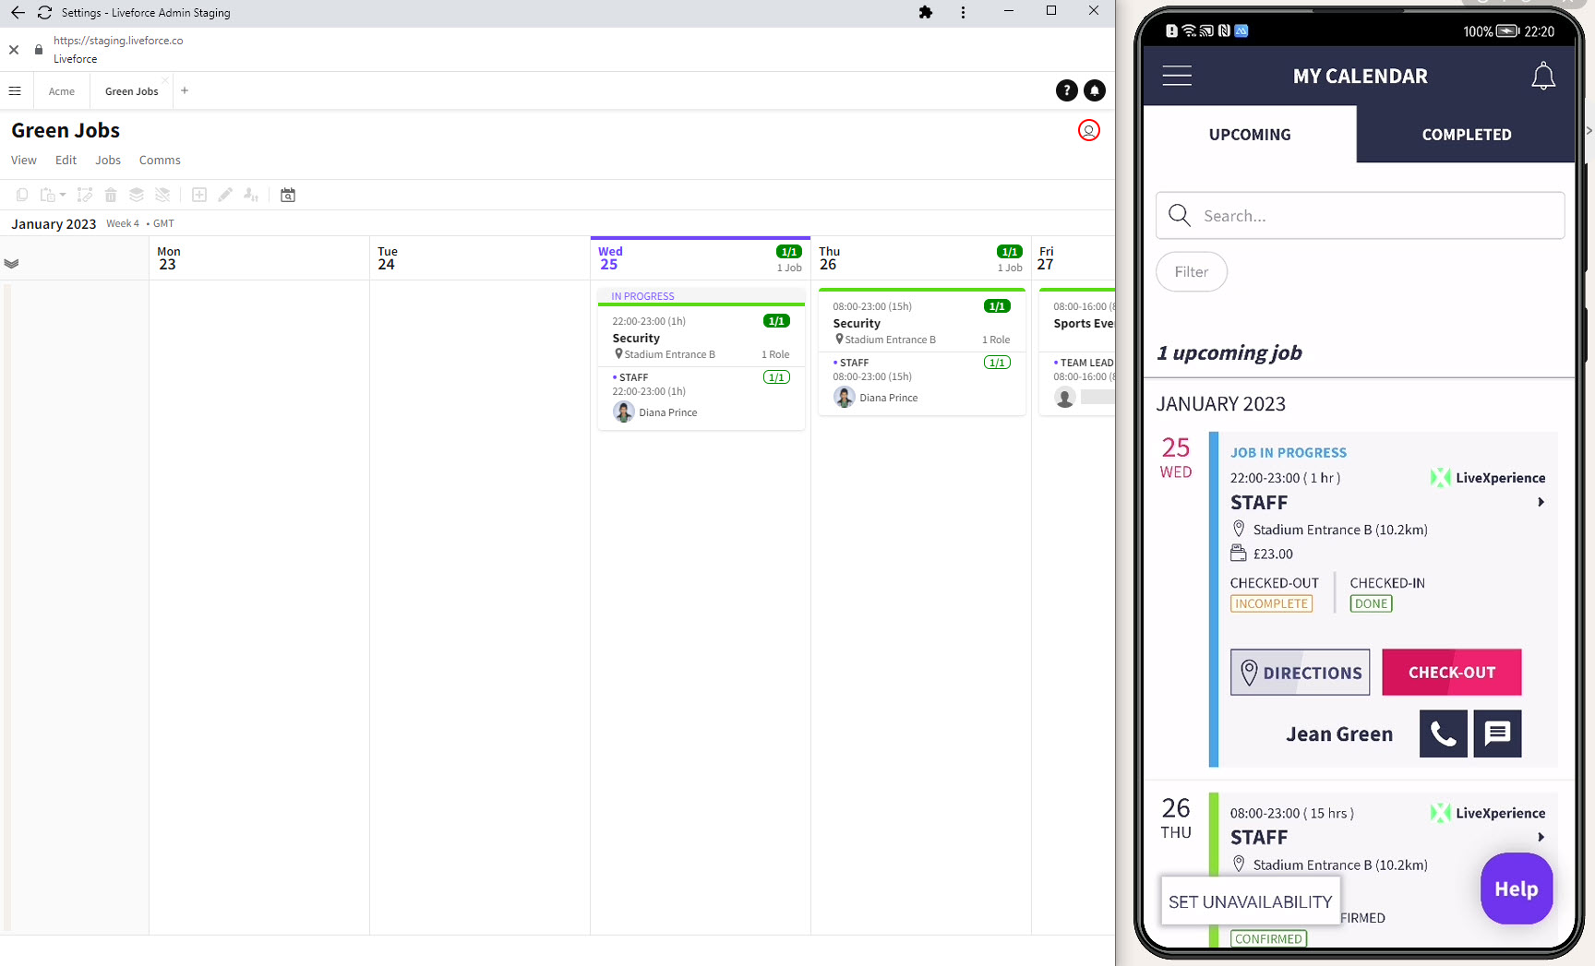Click the pencil edit toolbar icon
Screen dimensions: 1595x966
click(x=225, y=195)
